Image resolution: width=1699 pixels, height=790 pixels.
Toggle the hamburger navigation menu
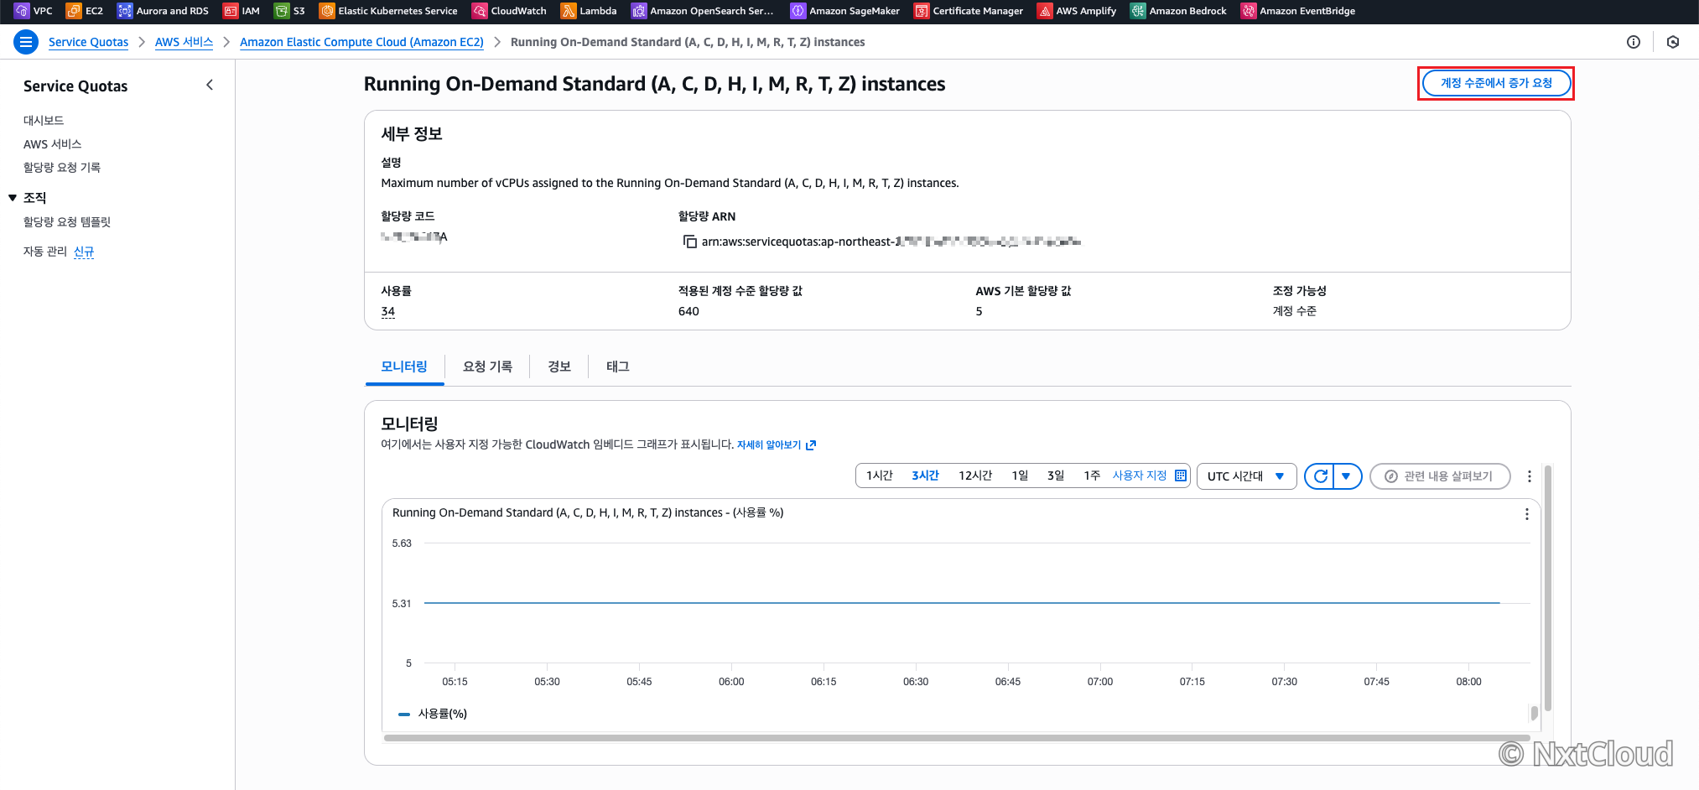(26, 42)
